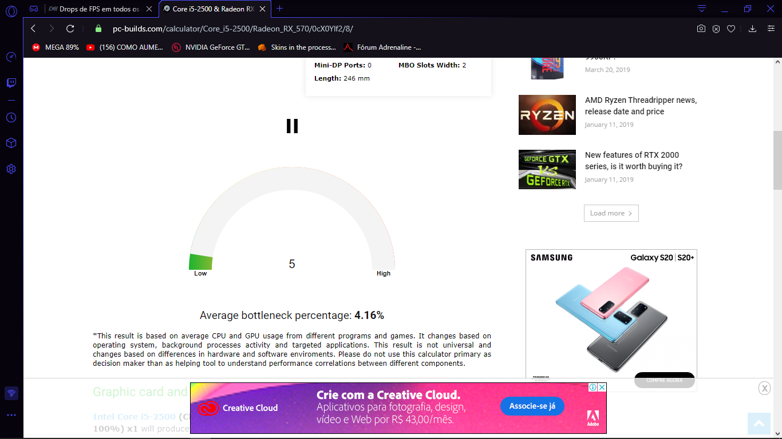
Task: Open Fórum Adrenaline bookmark
Action: click(x=382, y=47)
